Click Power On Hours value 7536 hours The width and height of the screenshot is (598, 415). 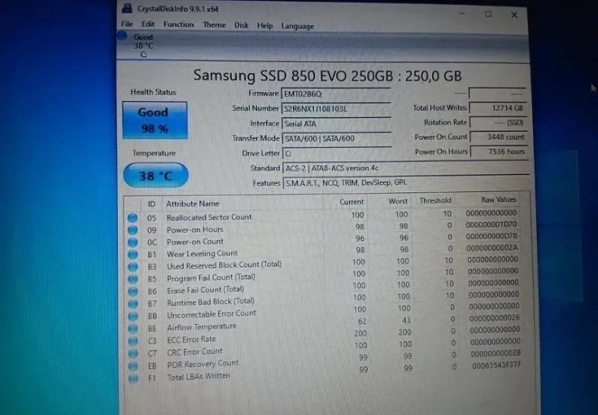tap(499, 152)
